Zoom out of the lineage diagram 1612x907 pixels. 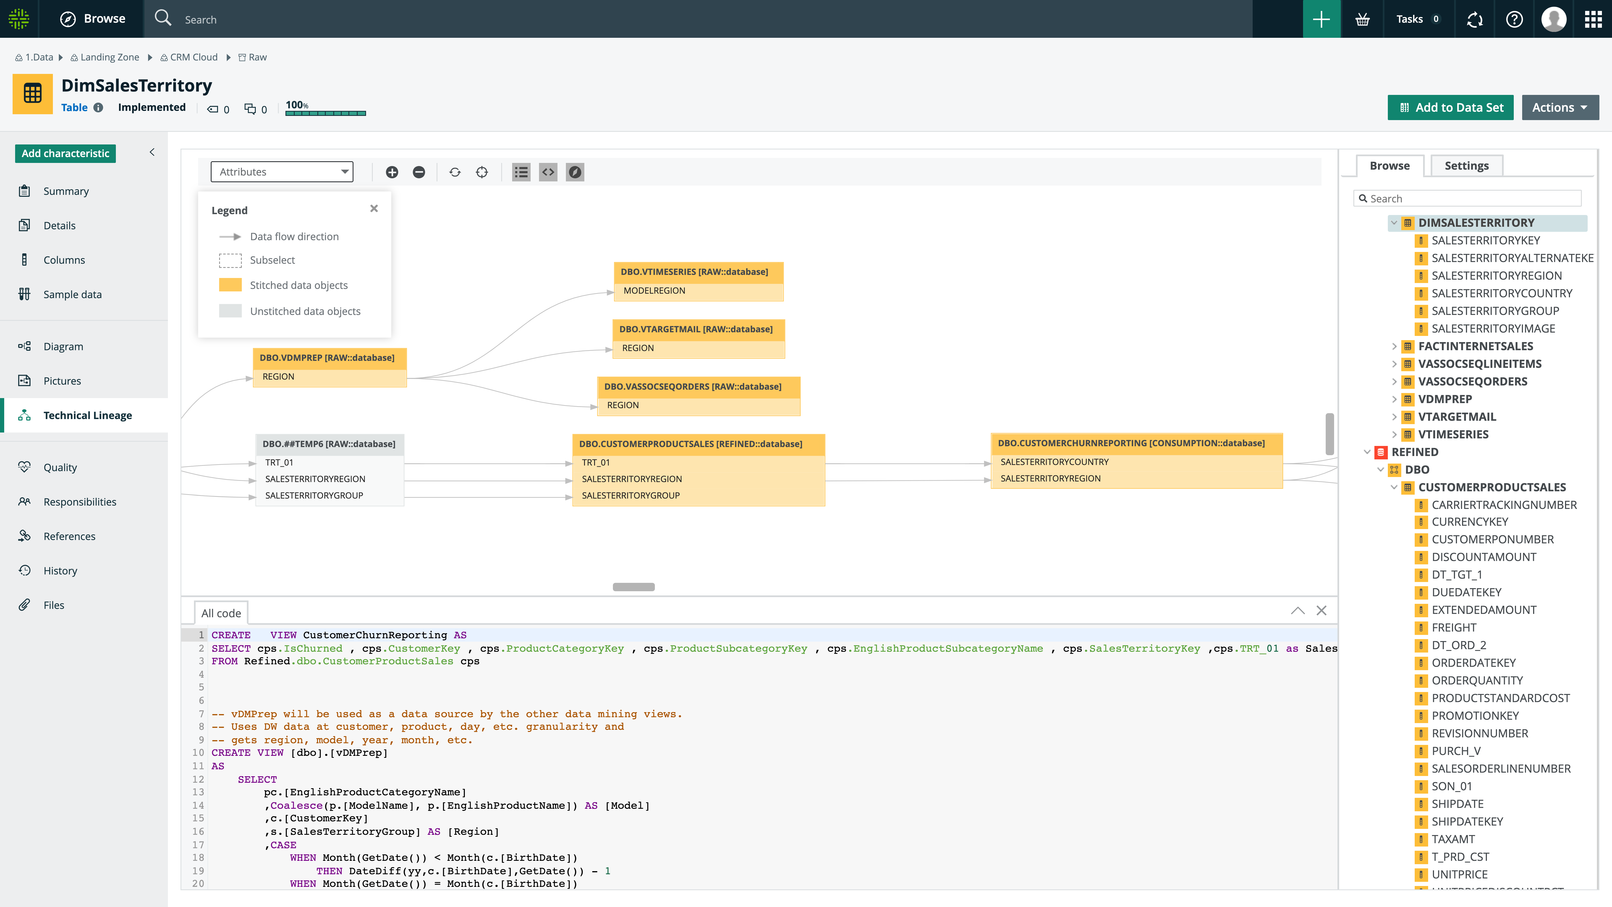[x=419, y=172]
